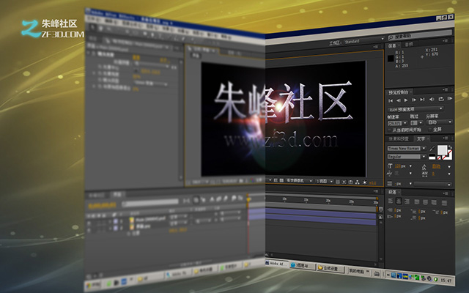
Task: Open the 跳过 skip frames dropdown
Action: point(421,122)
